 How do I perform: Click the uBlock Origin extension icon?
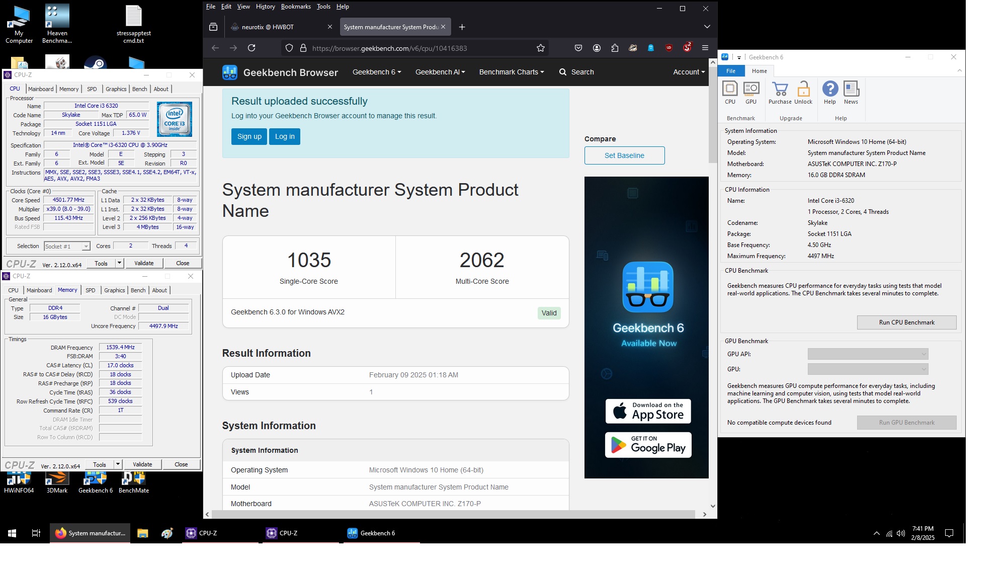tap(669, 48)
